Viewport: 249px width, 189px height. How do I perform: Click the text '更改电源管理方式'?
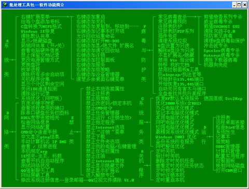pyautogui.click(x=40, y=60)
